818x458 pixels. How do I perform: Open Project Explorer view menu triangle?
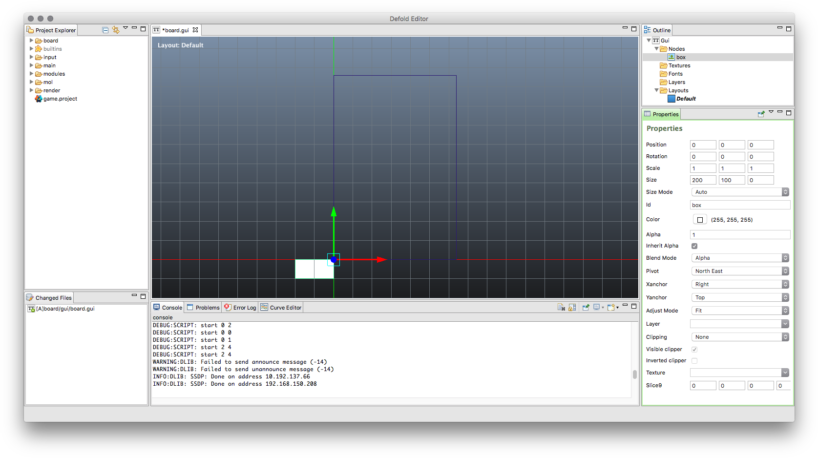[126, 28]
